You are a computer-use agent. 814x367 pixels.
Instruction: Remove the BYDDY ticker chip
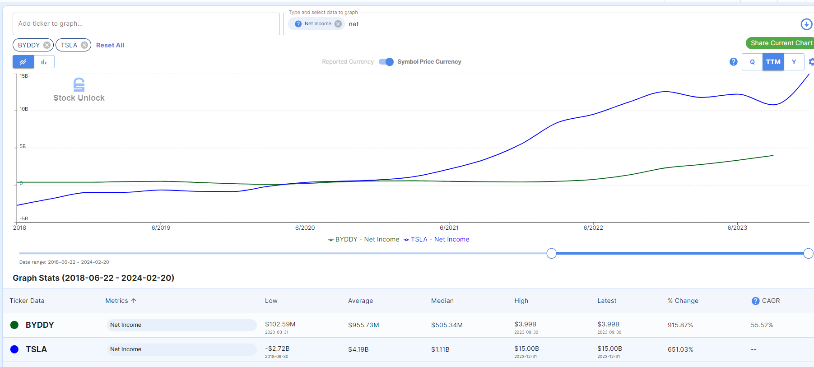47,45
